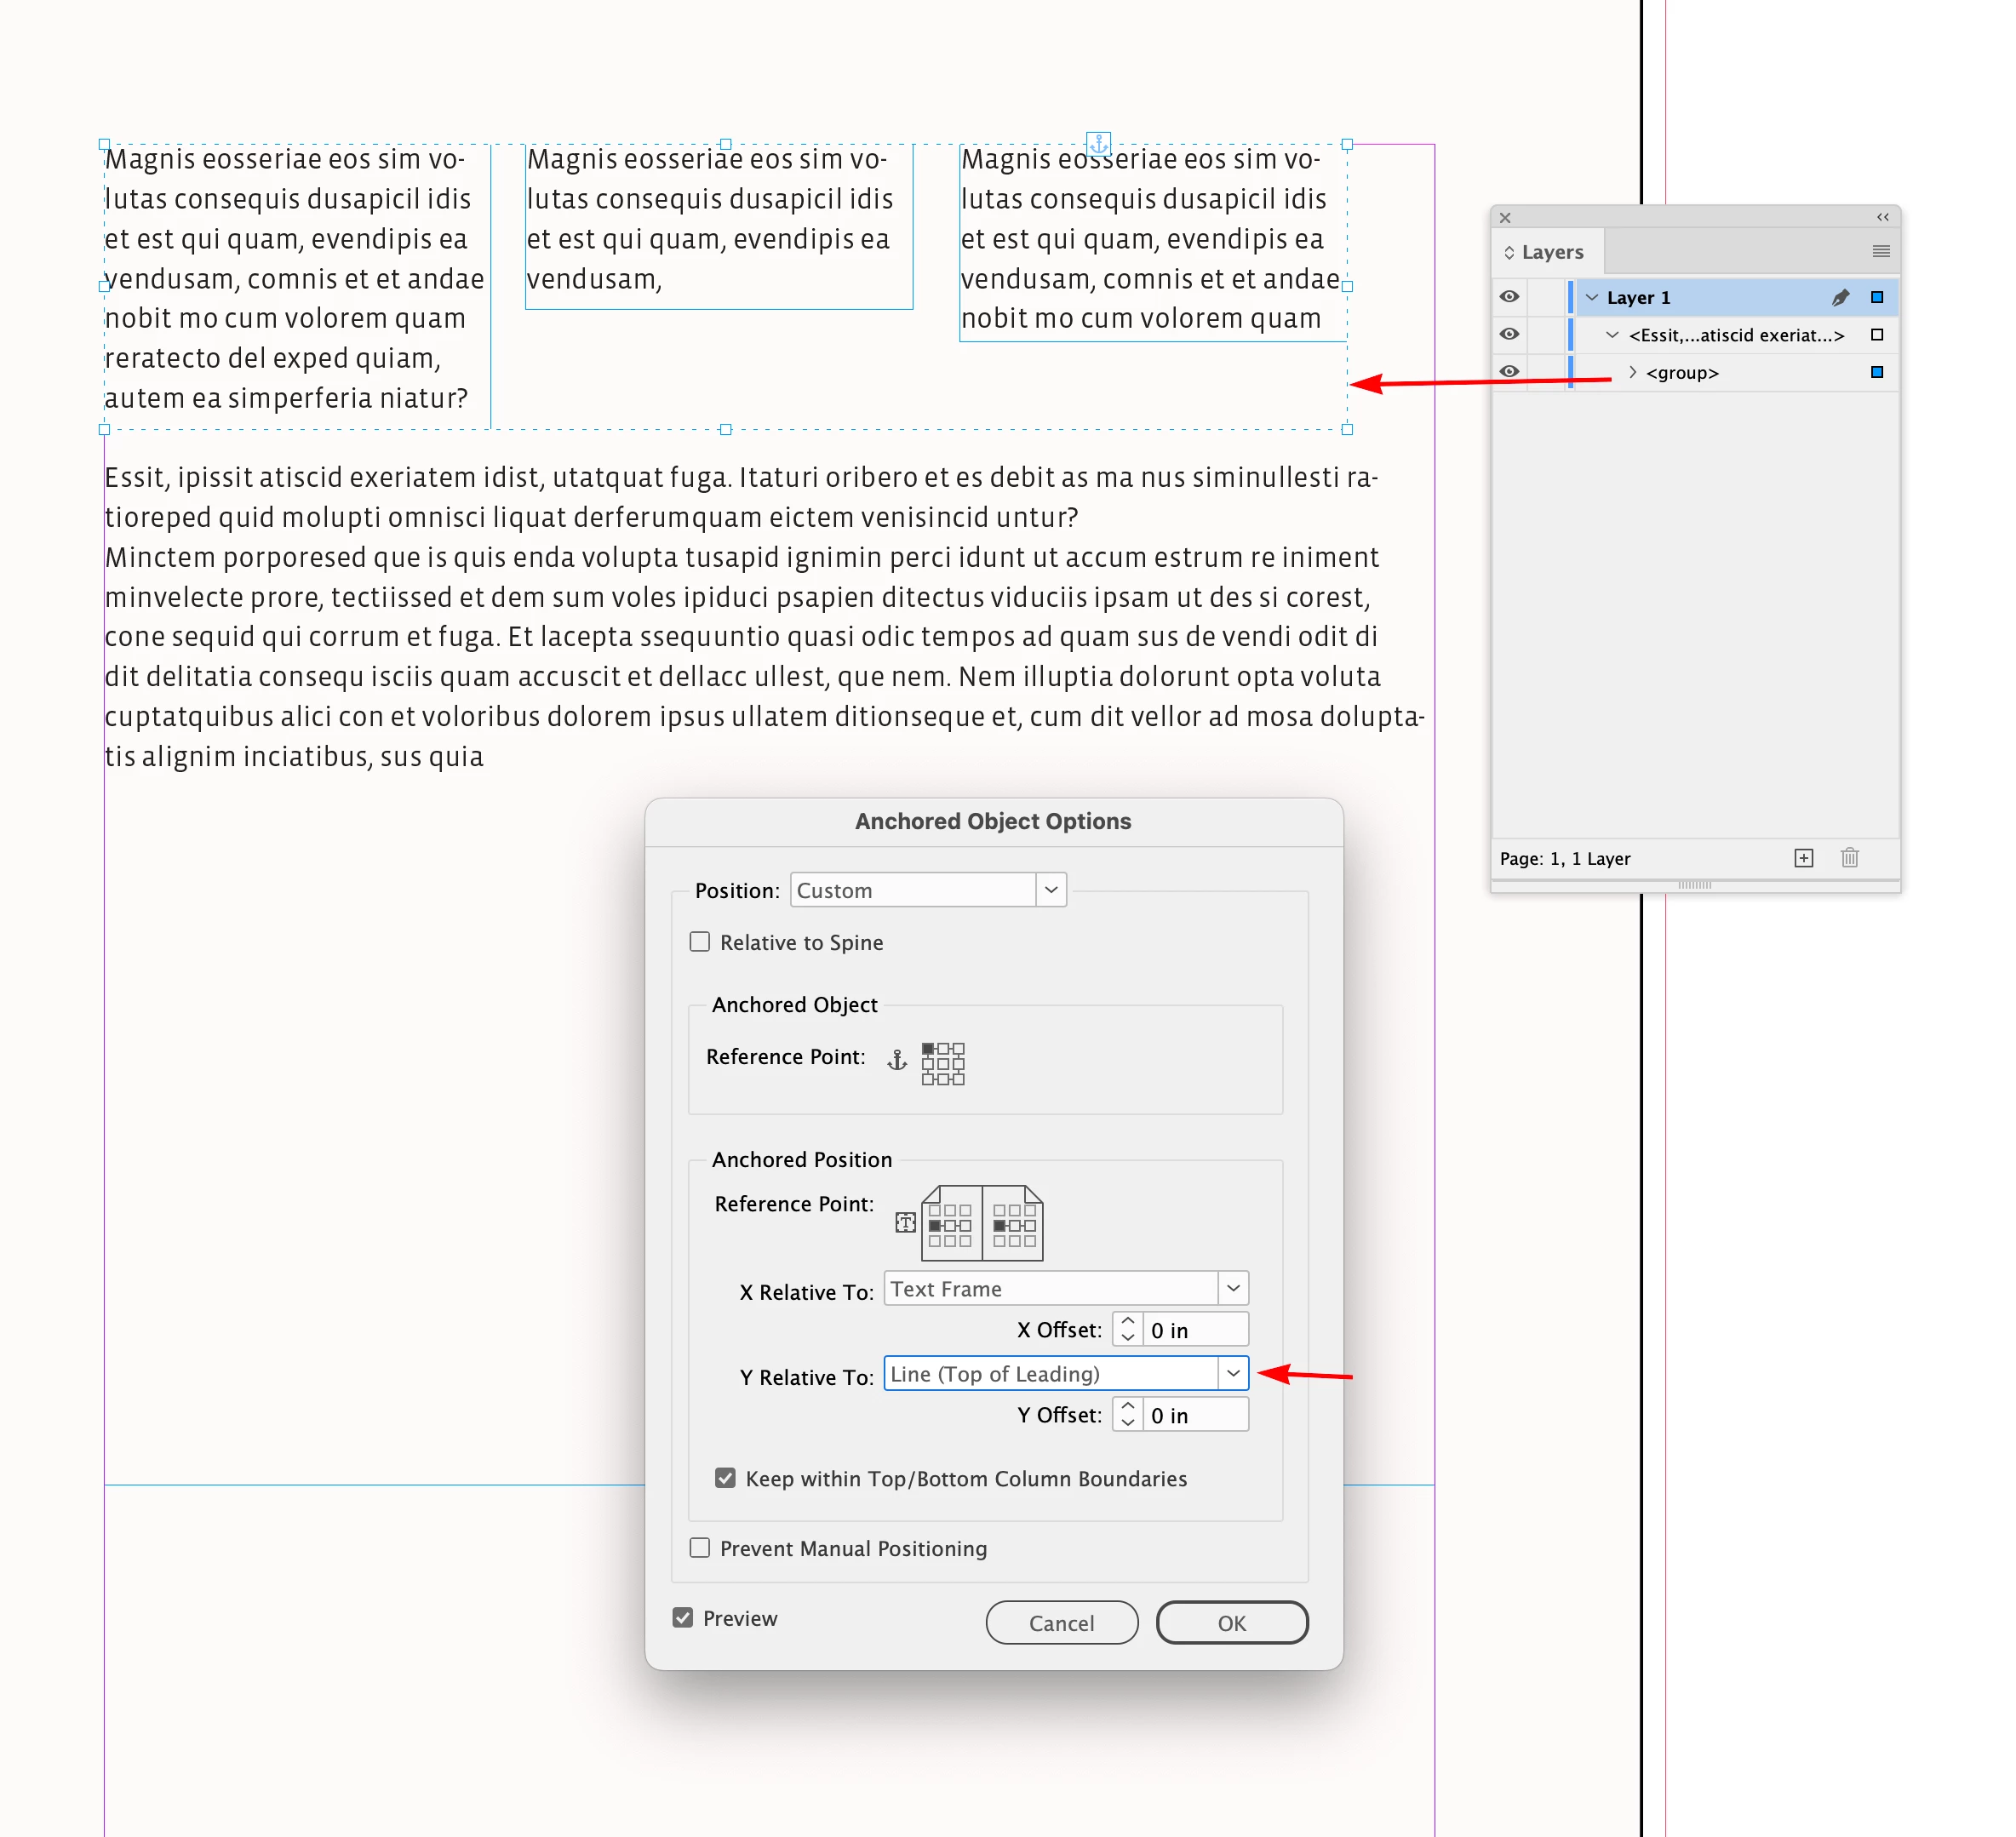Click Anchored Object reference point grid
The width and height of the screenshot is (2016, 1837).
(942, 1063)
